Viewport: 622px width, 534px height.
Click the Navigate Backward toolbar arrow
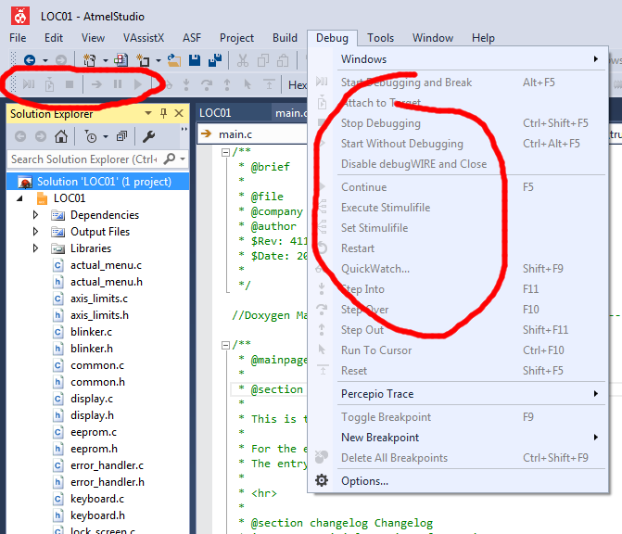coord(30,60)
